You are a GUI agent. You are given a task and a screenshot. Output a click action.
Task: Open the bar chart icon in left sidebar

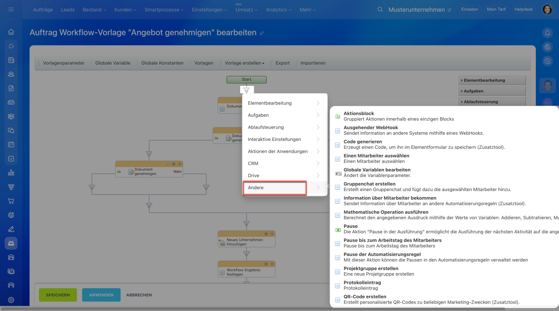tap(11, 173)
